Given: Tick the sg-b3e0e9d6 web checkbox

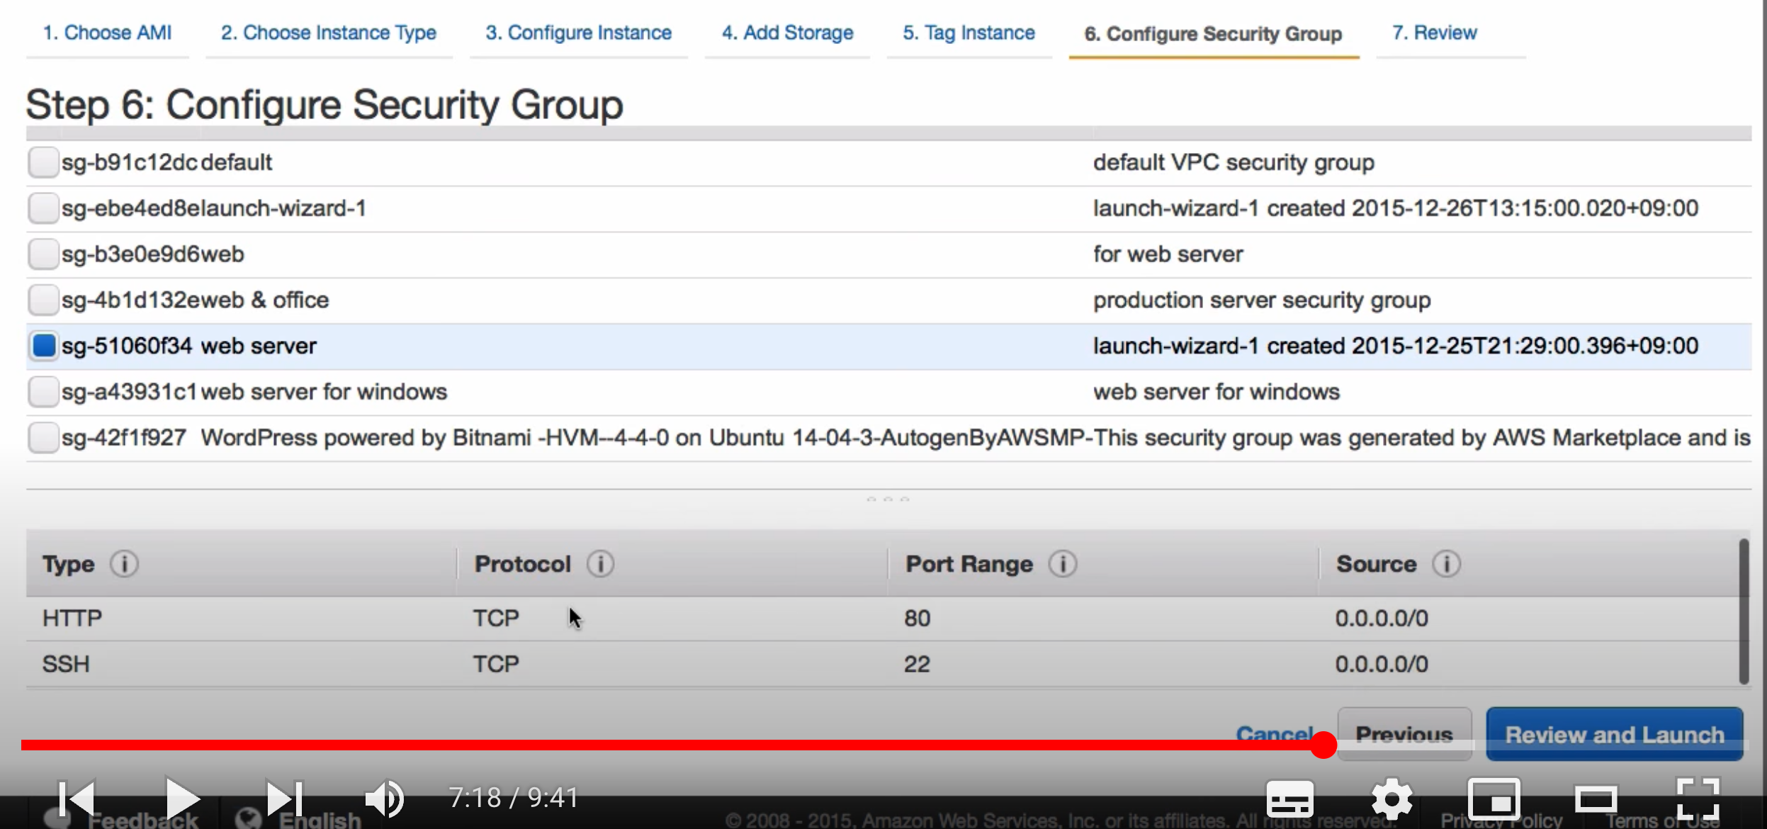Looking at the screenshot, I should [43, 254].
